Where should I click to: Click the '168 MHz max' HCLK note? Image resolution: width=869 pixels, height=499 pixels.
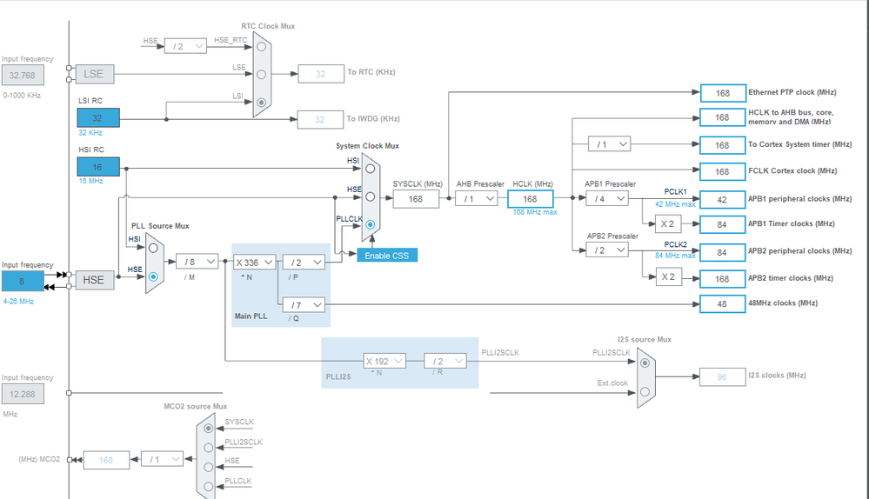tap(535, 212)
